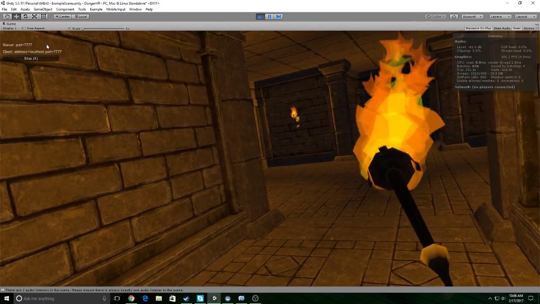Select the Hand tool in Unity toolbar
The image size is (540, 304).
[x=7, y=16]
